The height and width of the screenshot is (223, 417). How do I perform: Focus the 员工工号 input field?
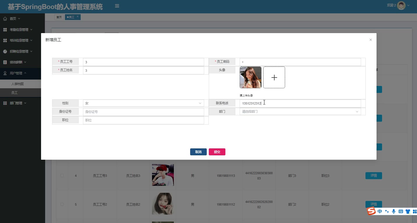(143, 62)
